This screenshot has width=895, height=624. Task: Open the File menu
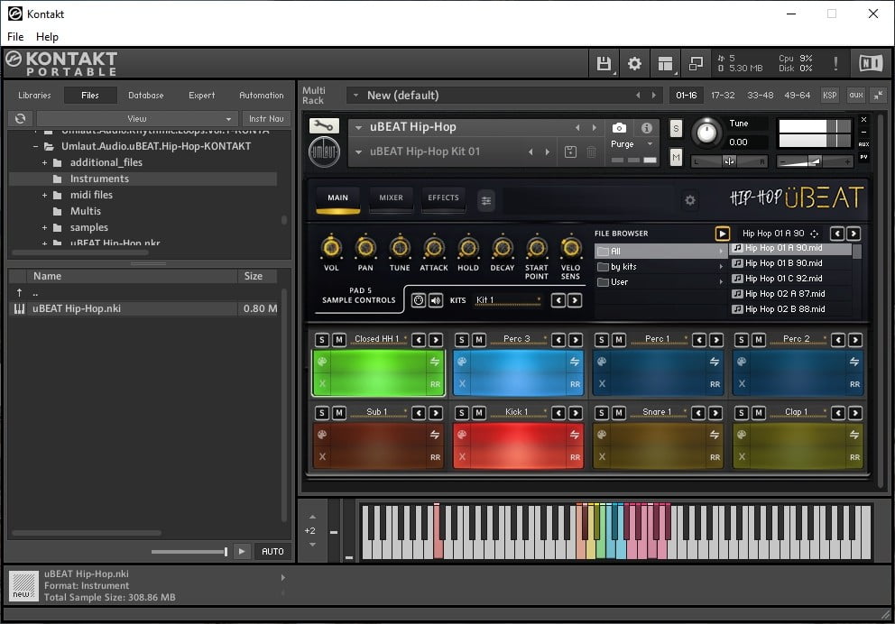tap(15, 36)
